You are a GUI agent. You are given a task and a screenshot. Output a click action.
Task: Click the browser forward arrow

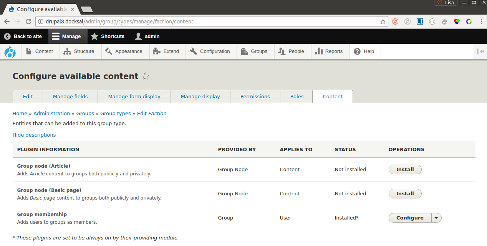18,22
